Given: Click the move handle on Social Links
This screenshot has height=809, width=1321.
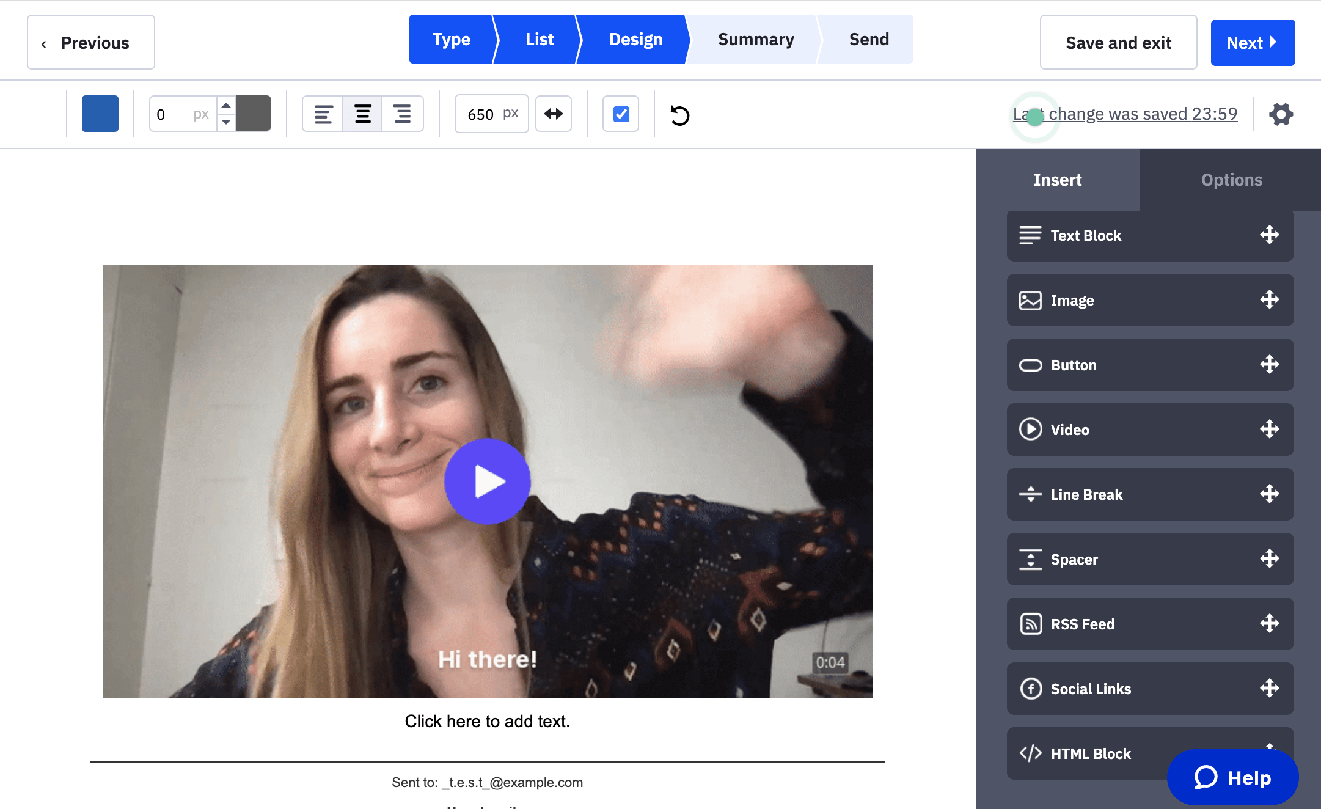Looking at the screenshot, I should coord(1270,688).
